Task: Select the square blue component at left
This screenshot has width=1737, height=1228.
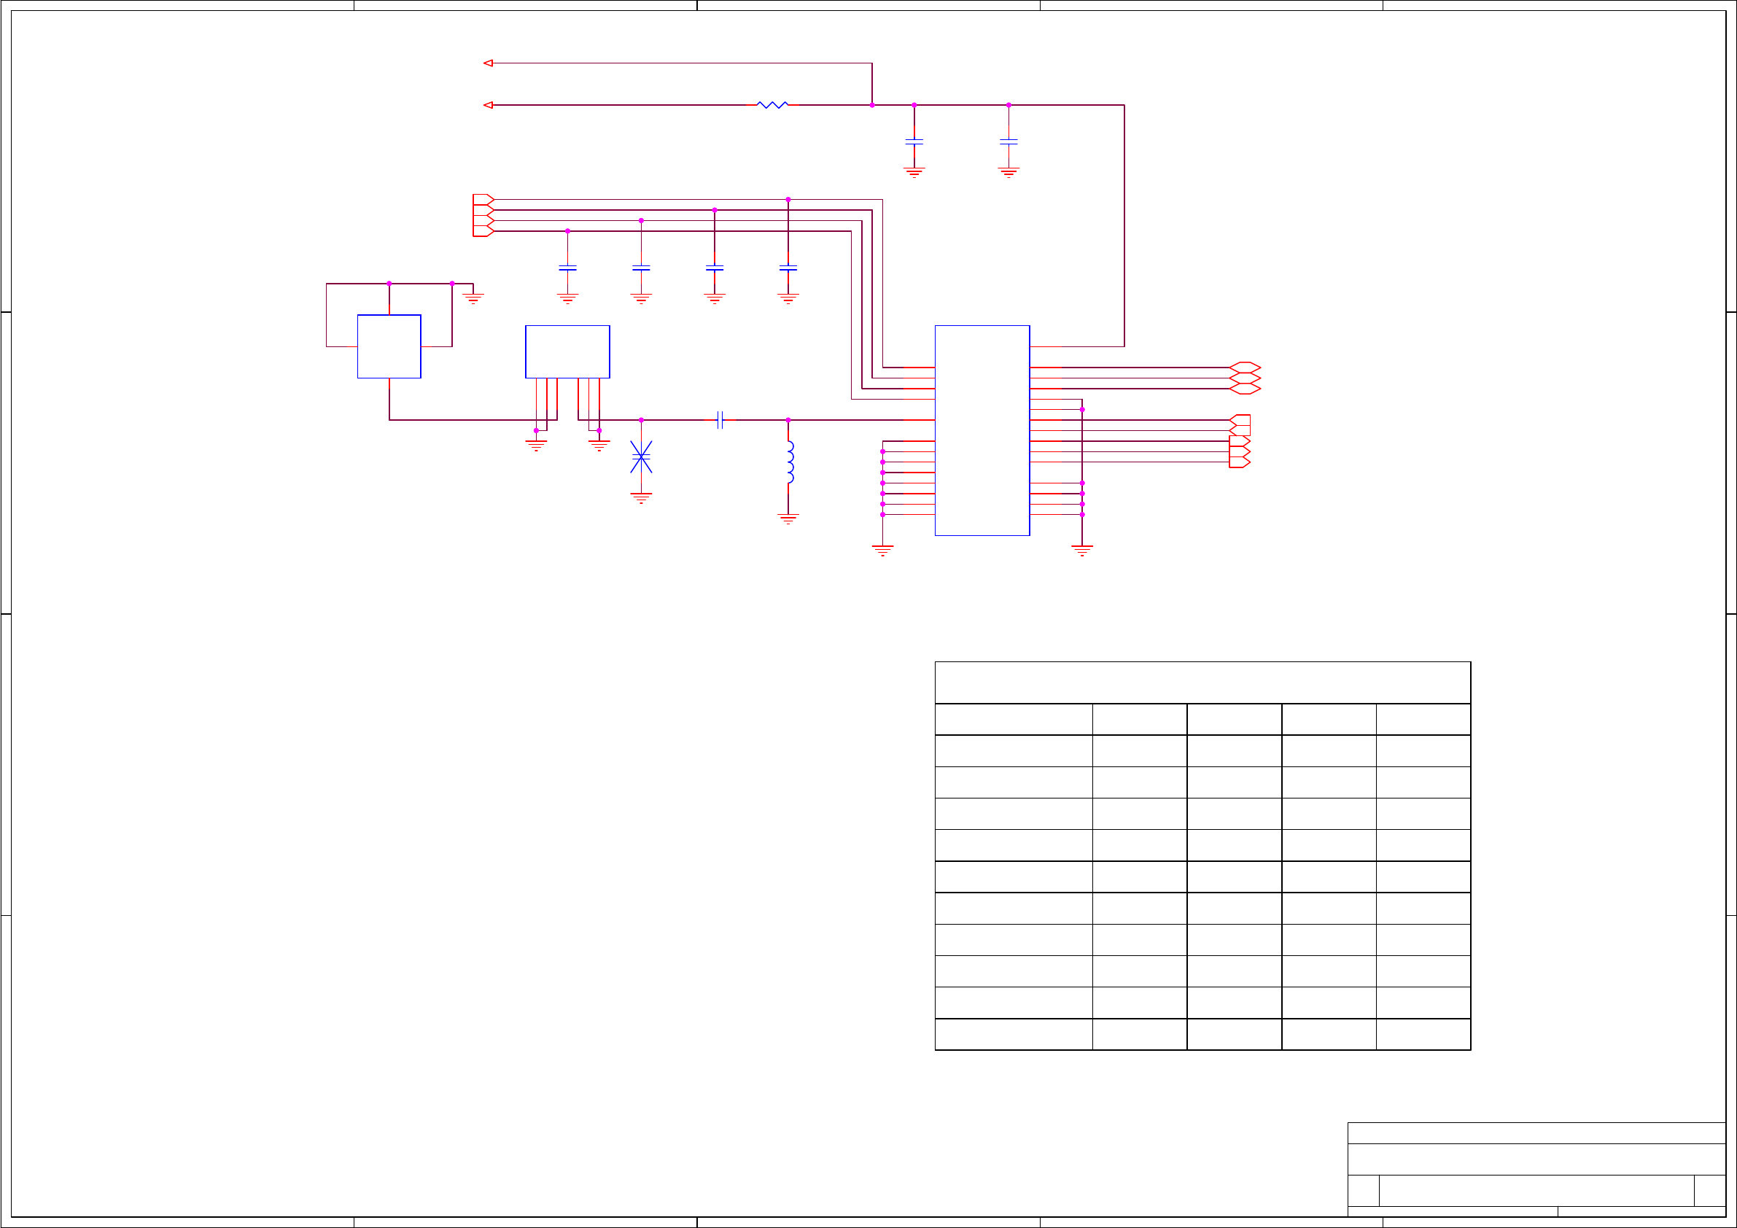Action: click(389, 346)
